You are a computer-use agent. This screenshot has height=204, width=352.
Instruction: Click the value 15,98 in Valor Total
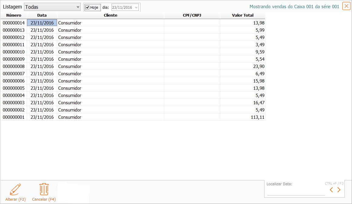259,81
